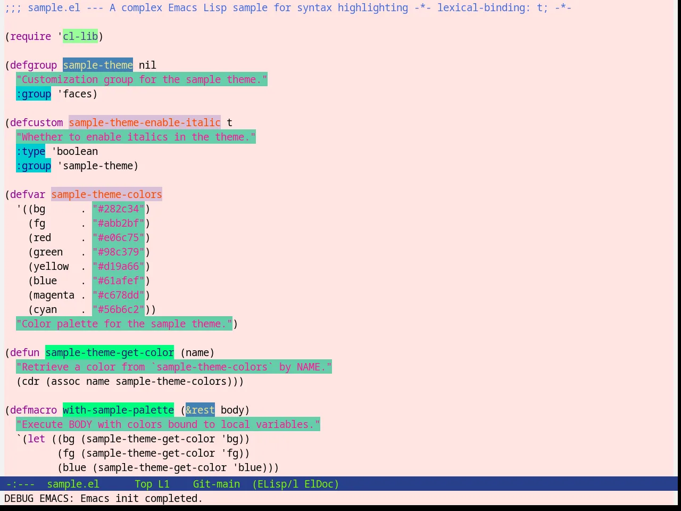Click the let keyword in the macro

(37, 439)
